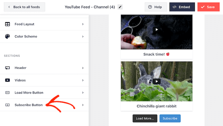Click the Subscribe Button section icon
223x126 pixels.
pyautogui.click(x=8, y=105)
